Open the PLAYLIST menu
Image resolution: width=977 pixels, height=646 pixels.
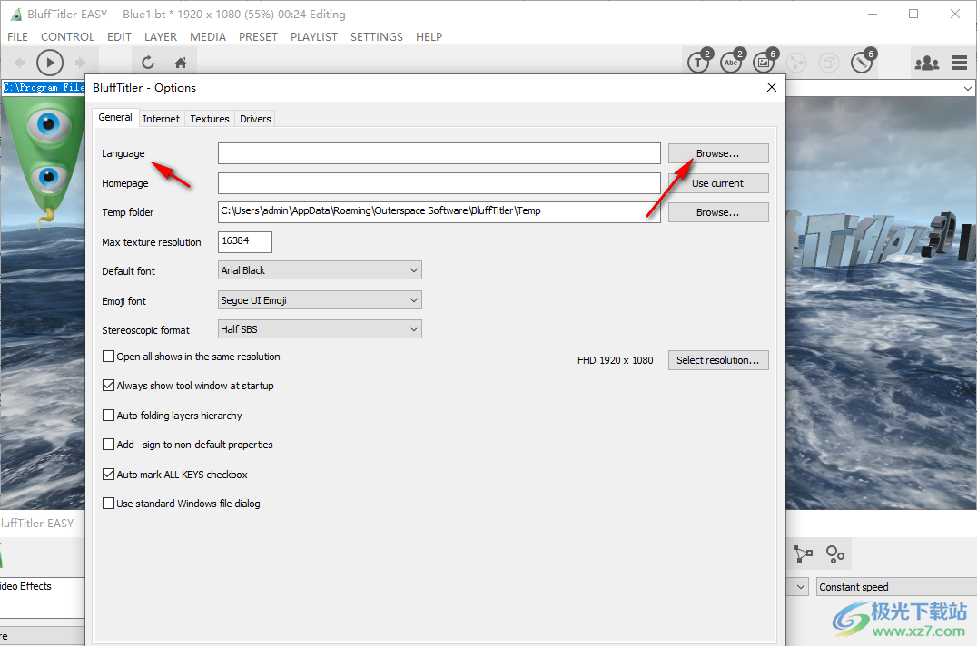click(x=313, y=37)
